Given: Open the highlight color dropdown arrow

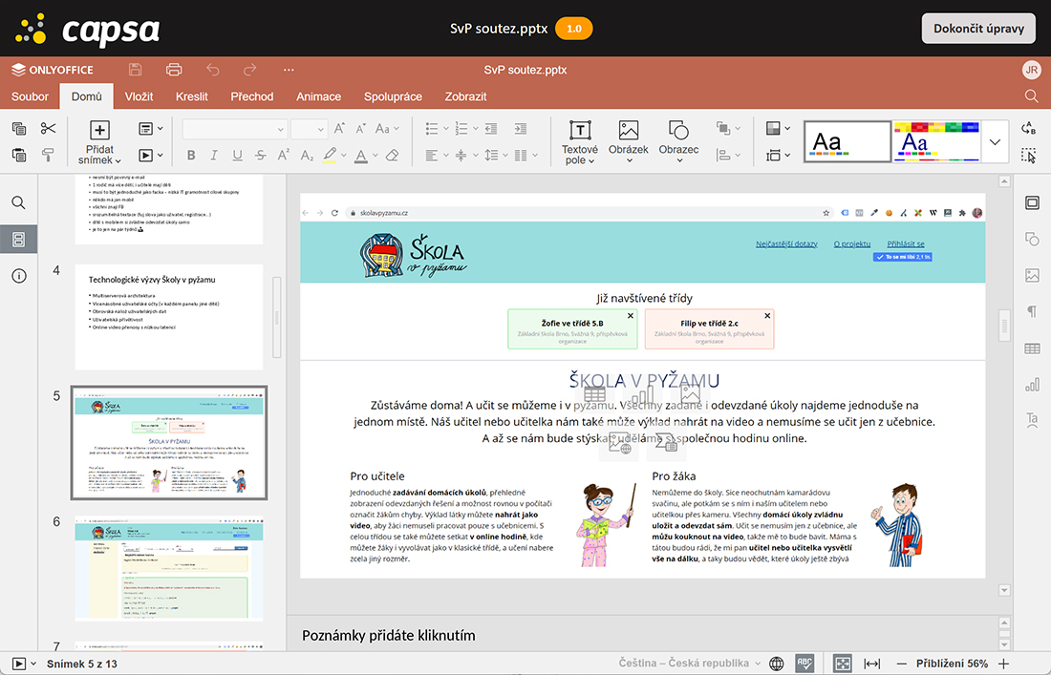Looking at the screenshot, I should [x=345, y=154].
